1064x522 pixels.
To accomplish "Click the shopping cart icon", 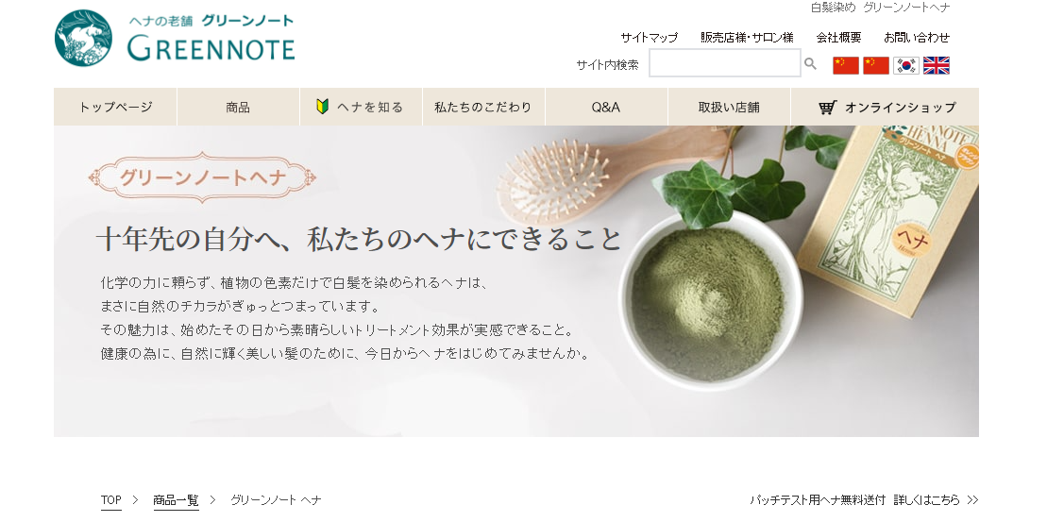I will 827,108.
